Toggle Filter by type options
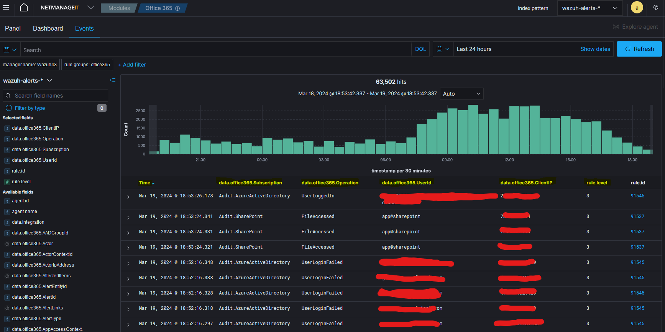 click(30, 108)
